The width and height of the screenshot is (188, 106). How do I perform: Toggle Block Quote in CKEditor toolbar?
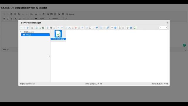[x=36, y=19]
